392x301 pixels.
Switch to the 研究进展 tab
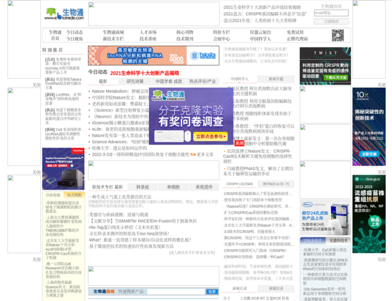point(135,81)
